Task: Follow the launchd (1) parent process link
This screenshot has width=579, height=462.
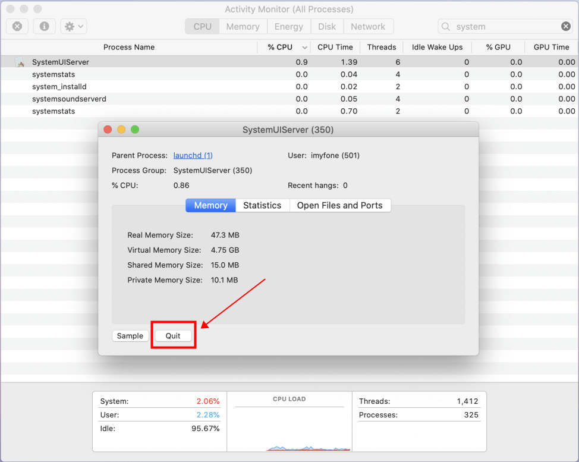Action: 193,155
